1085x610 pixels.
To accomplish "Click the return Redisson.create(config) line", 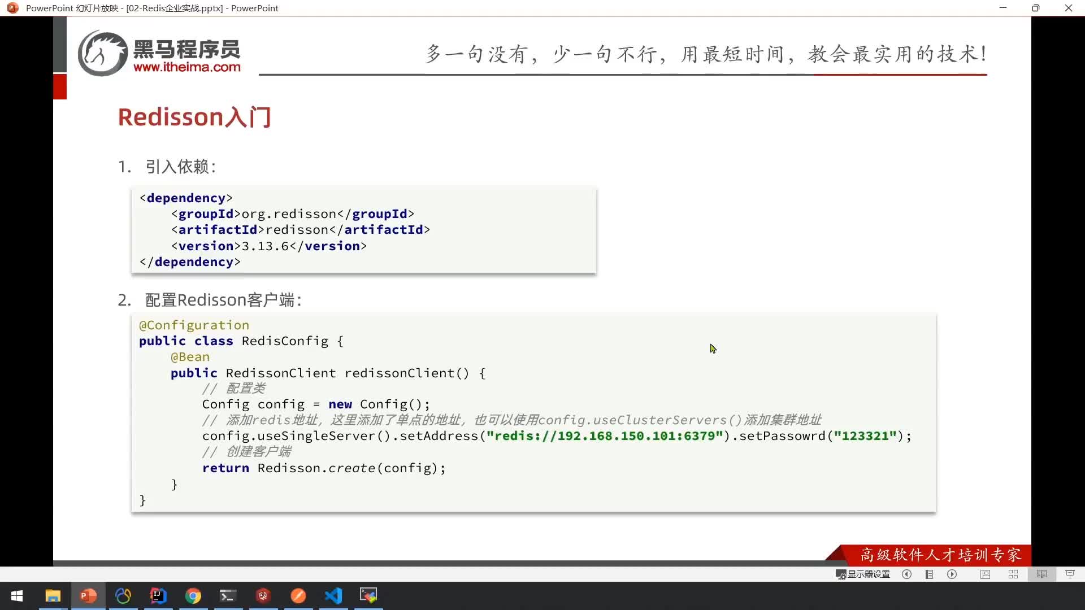I will 324,468.
